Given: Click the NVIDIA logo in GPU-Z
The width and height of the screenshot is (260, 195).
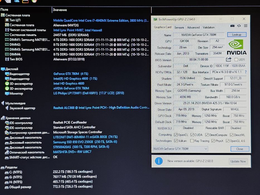Looking at the screenshot, I should (x=237, y=47).
